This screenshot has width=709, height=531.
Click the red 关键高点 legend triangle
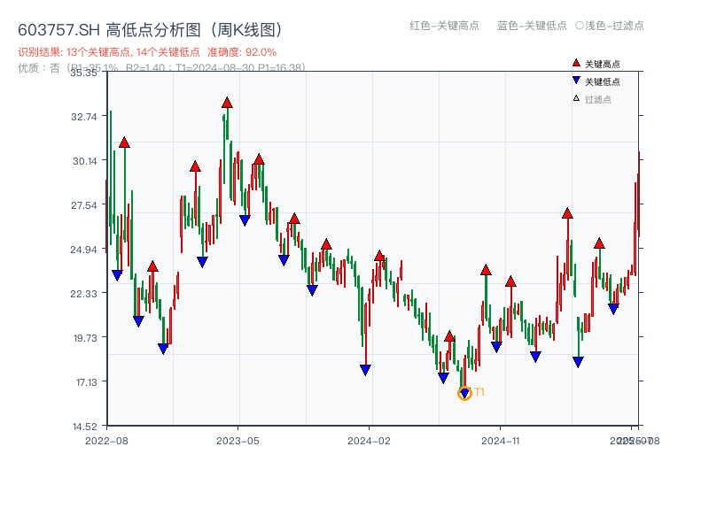[575, 63]
